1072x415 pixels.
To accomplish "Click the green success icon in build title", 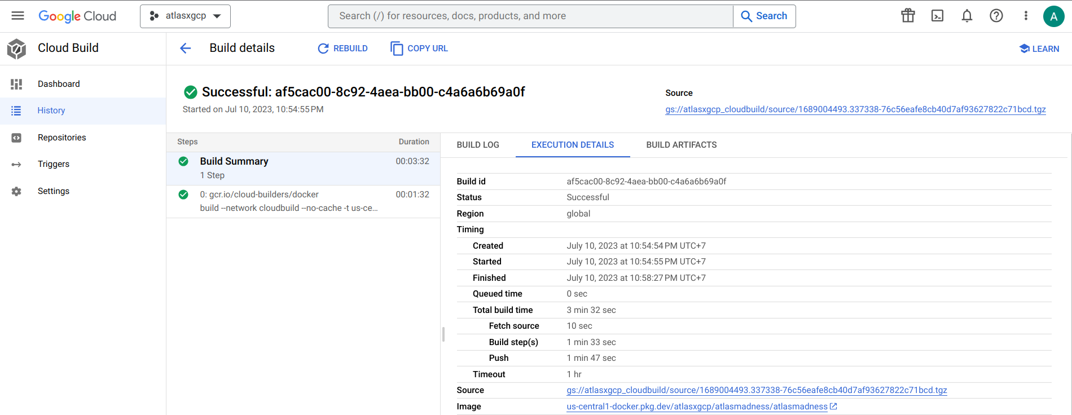I will [x=191, y=92].
